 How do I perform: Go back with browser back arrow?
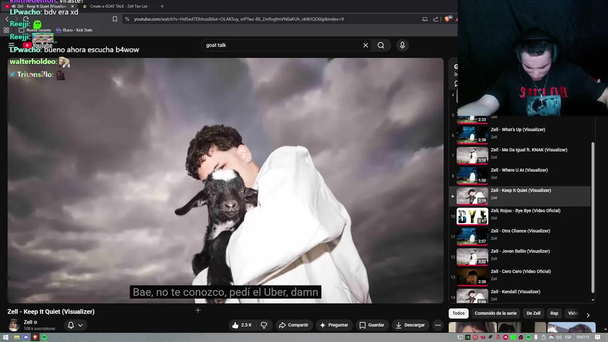(7, 19)
